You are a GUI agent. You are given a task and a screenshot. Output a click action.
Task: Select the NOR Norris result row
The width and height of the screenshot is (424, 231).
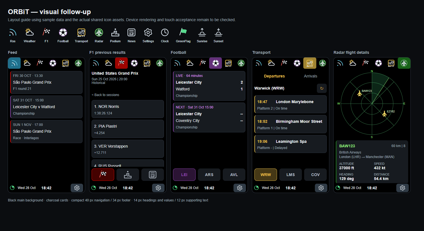tap(128, 109)
